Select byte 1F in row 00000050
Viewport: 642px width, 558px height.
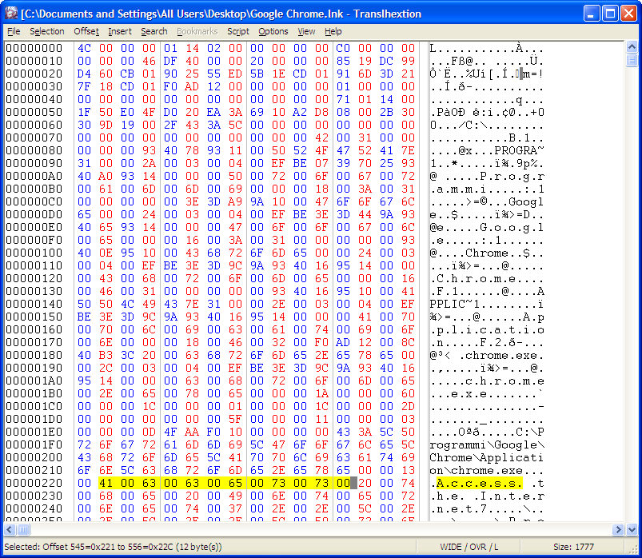(x=84, y=112)
